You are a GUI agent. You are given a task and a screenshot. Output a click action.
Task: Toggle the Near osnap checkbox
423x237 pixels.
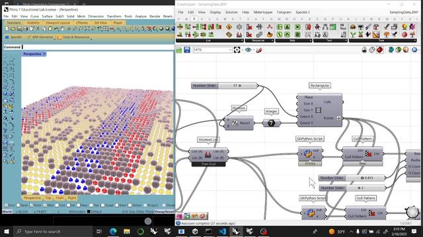[18, 205]
